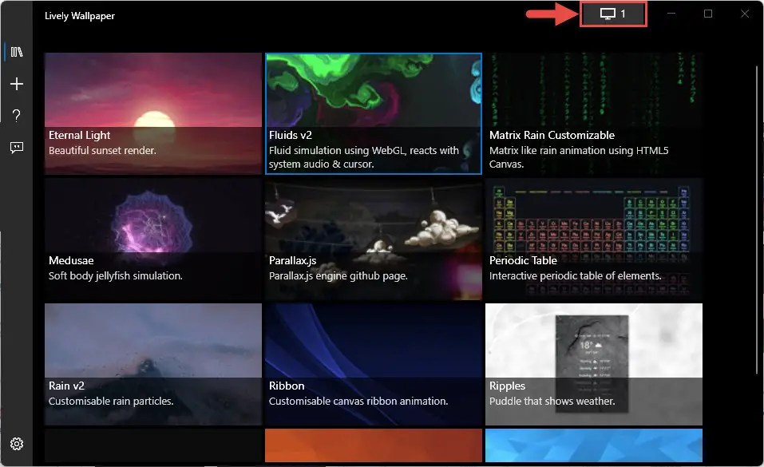The height and width of the screenshot is (467, 764).
Task: Choose the Matrix Rain Customizable wallpaper
Action: (593, 113)
